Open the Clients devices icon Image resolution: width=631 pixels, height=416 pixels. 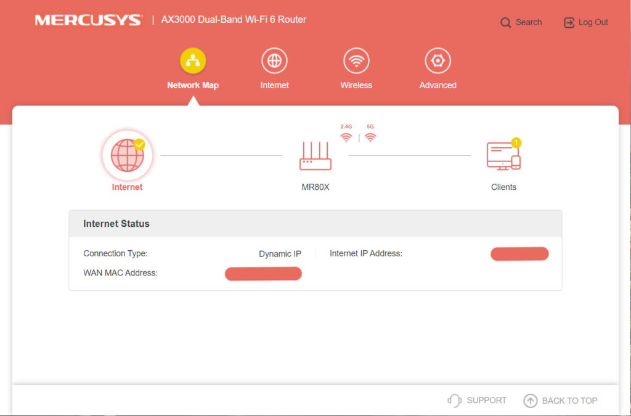(503, 156)
